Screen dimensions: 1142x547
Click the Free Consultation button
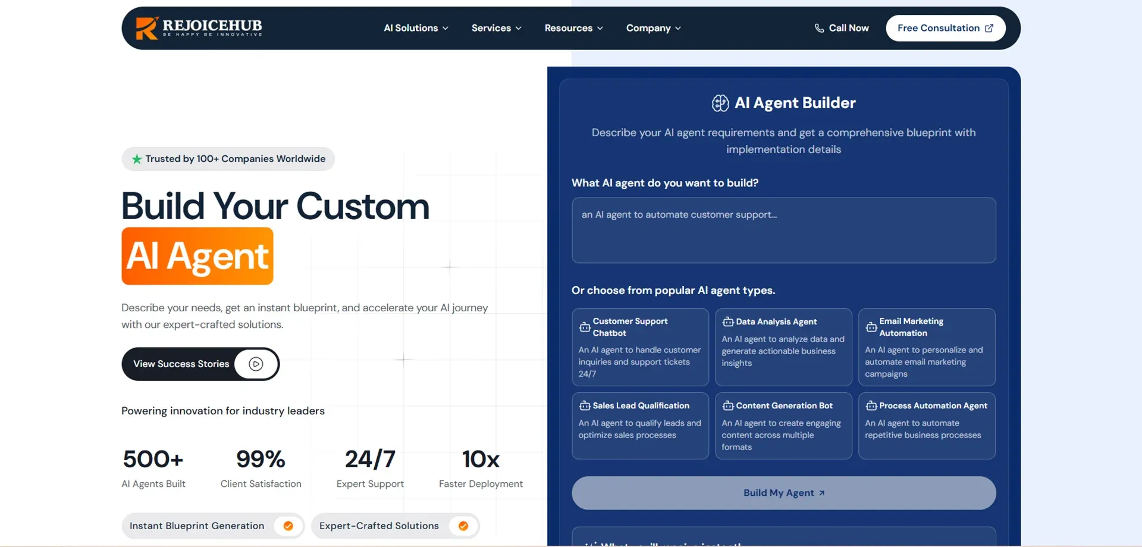click(x=945, y=27)
